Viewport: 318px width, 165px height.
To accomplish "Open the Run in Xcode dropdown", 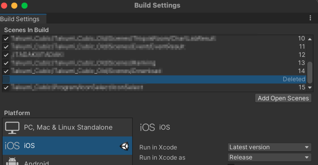I will [x=270, y=147].
